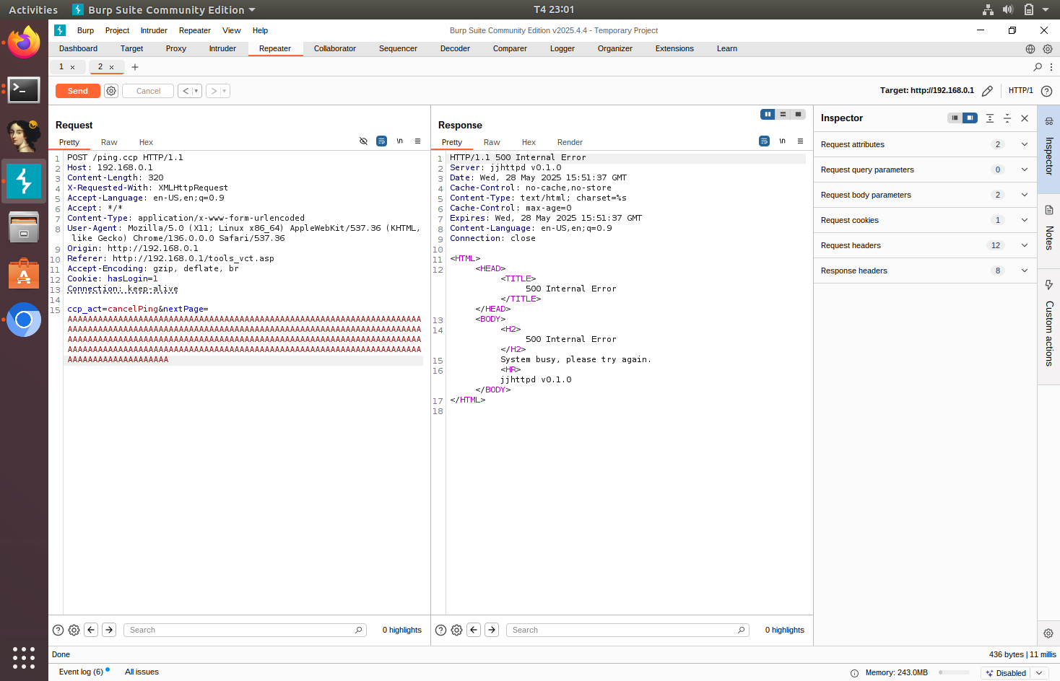Switch to the Intruder tool tab

pos(222,49)
